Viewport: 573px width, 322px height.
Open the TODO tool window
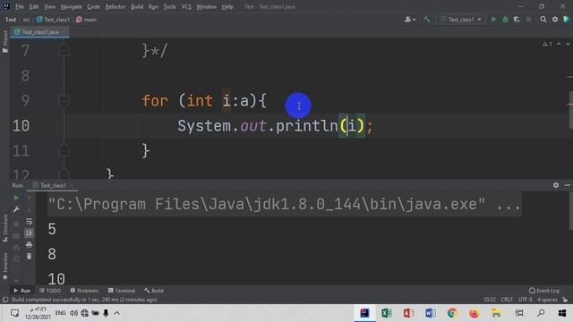tap(50, 291)
